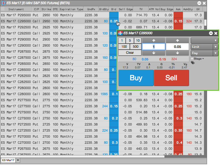
Task: Click the 0.15 ask cell for C295000
Action: [x=178, y=21]
